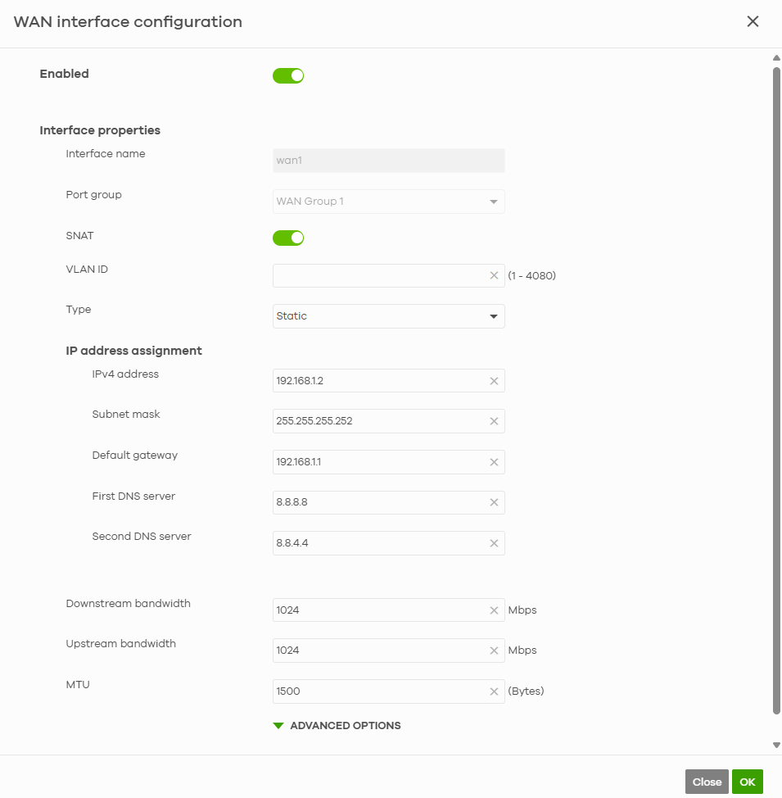Clear the VLAN ID field with X icon
The image size is (782, 798).
[x=494, y=275]
